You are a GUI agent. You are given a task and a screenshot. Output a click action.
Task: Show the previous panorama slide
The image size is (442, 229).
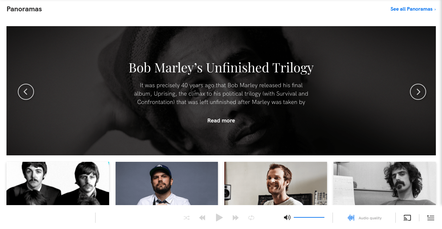(x=26, y=92)
